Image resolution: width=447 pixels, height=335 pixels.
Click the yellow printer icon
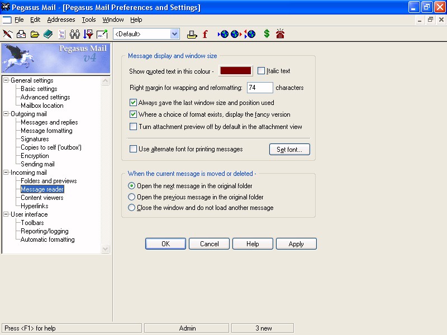[192, 35]
